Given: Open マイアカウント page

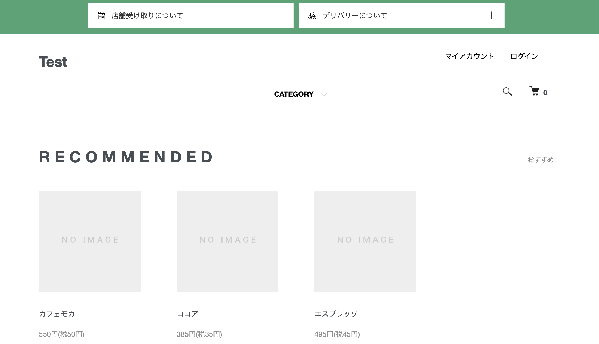Looking at the screenshot, I should coord(469,56).
